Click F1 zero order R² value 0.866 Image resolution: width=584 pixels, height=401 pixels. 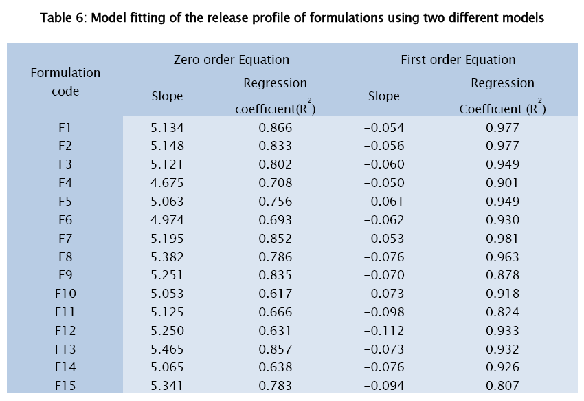click(x=276, y=127)
